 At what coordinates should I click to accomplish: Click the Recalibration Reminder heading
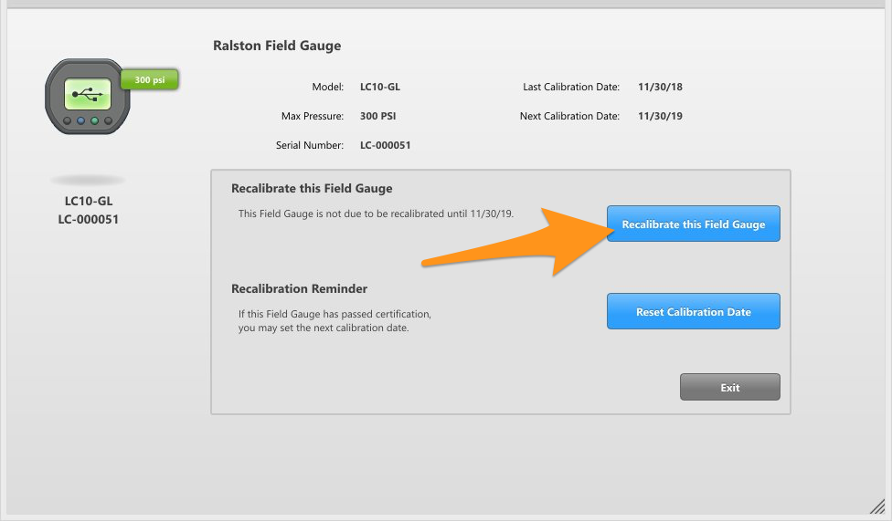[299, 288]
